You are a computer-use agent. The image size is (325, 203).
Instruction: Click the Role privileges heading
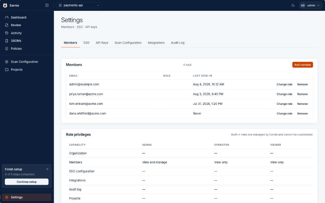(78, 135)
